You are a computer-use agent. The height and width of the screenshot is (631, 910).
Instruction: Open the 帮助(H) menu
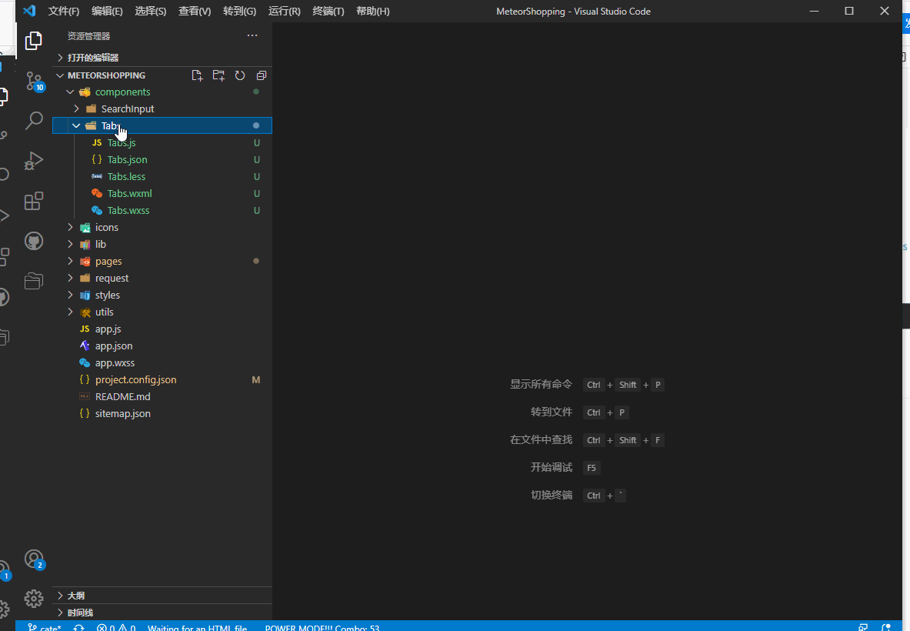click(x=373, y=11)
